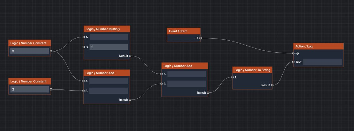
Task: Click the output socket of Number Constant 3
Action: (51, 51)
